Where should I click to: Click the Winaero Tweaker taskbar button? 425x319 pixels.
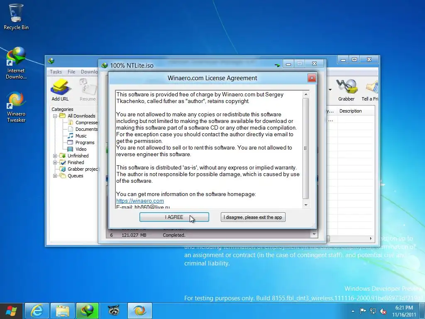(139, 311)
